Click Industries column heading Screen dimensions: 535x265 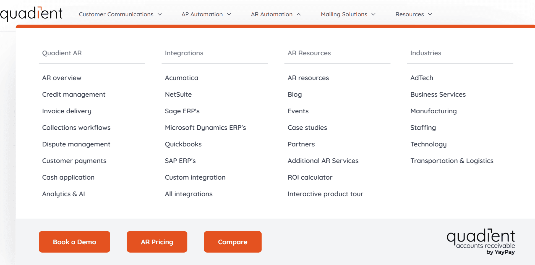pyautogui.click(x=426, y=53)
